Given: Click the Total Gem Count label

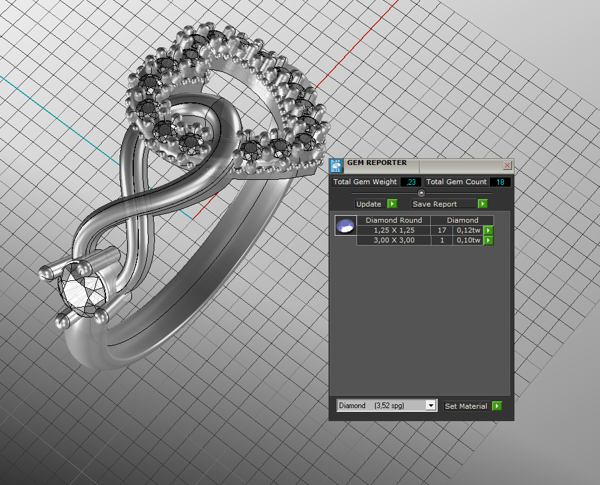Looking at the screenshot, I should [x=456, y=182].
